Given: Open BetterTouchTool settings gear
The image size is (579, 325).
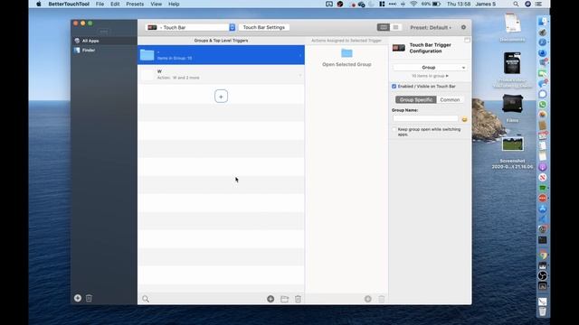Looking at the screenshot, I should click(x=463, y=27).
